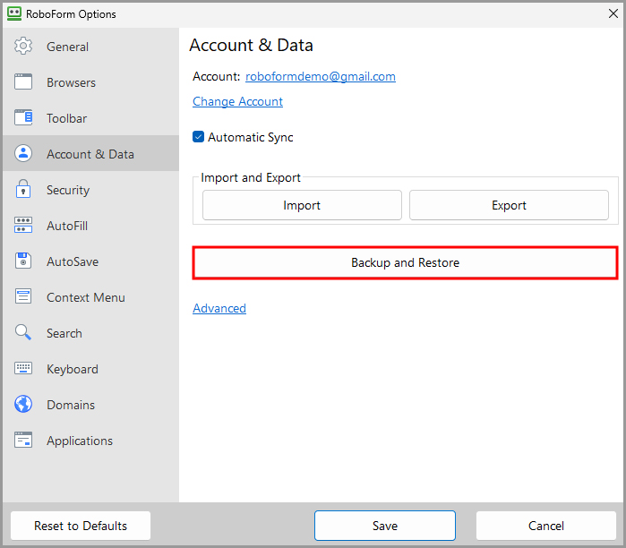This screenshot has width=626, height=548.
Task: Open Backup and Restore
Action: 405,262
